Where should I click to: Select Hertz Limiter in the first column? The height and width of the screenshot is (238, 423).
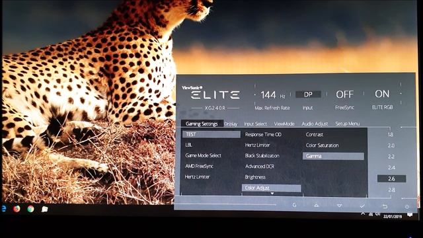pos(197,177)
